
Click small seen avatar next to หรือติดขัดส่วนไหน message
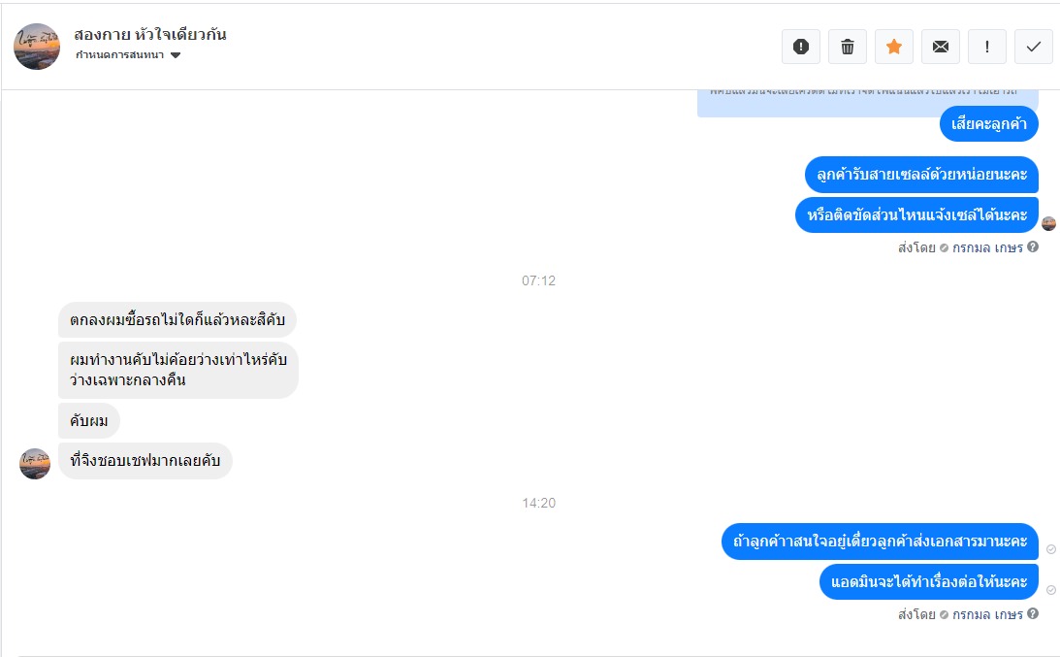[x=1049, y=223]
